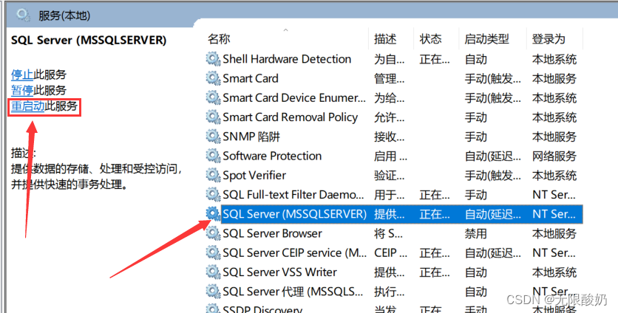Select the Smart Card Removal Policy row
Image resolution: width=618 pixels, height=313 pixels.
click(x=291, y=117)
